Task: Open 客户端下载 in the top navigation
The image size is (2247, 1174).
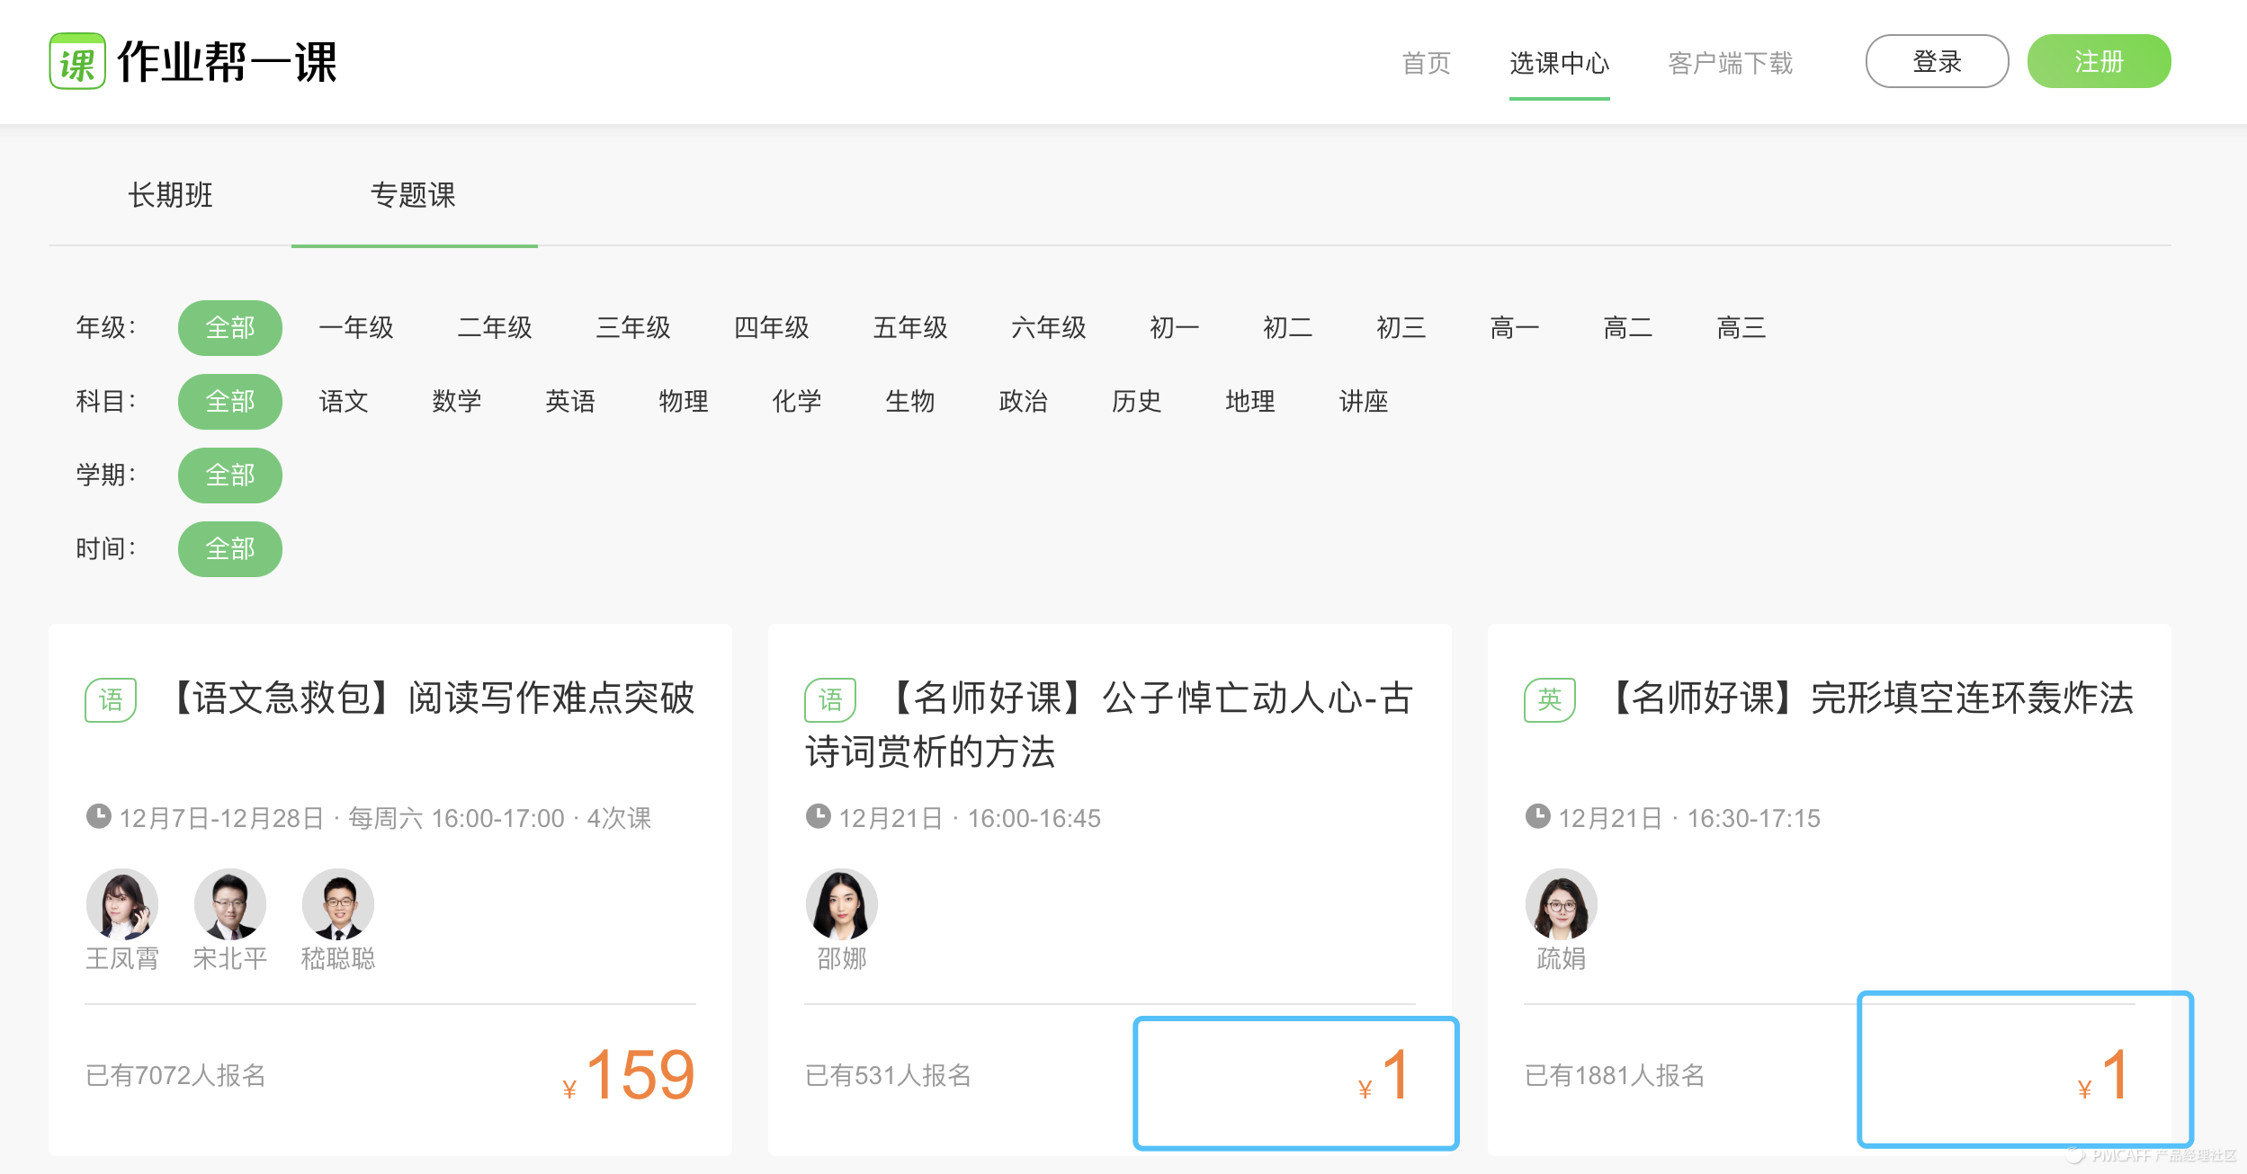Action: (x=1730, y=63)
